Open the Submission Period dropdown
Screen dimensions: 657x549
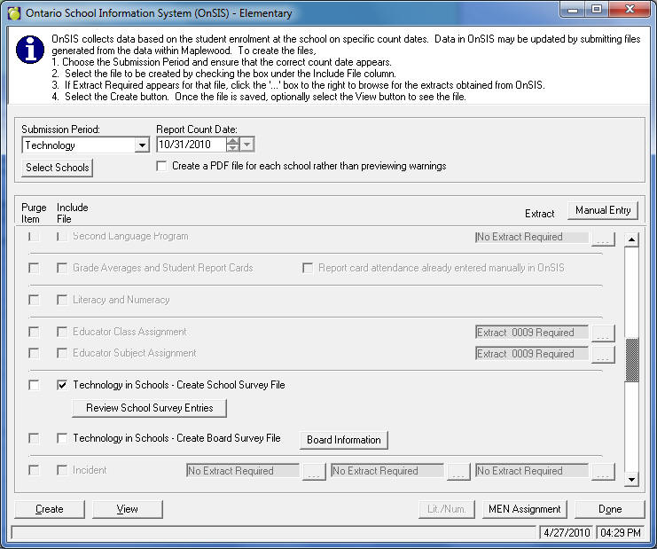(x=142, y=145)
